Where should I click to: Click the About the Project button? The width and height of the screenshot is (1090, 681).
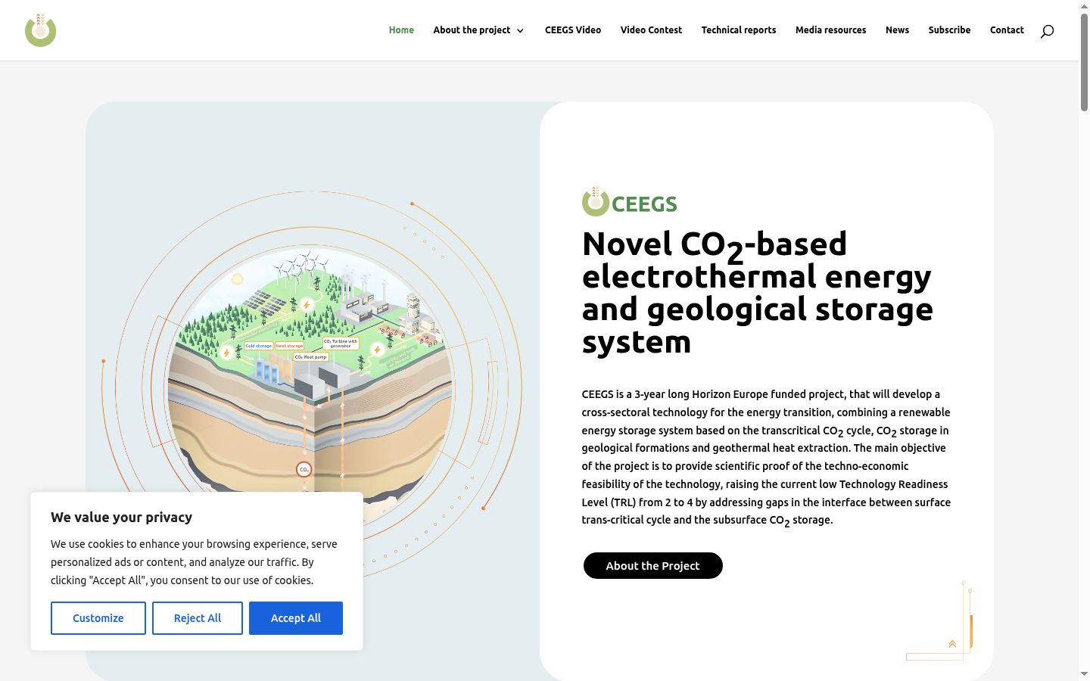652,565
